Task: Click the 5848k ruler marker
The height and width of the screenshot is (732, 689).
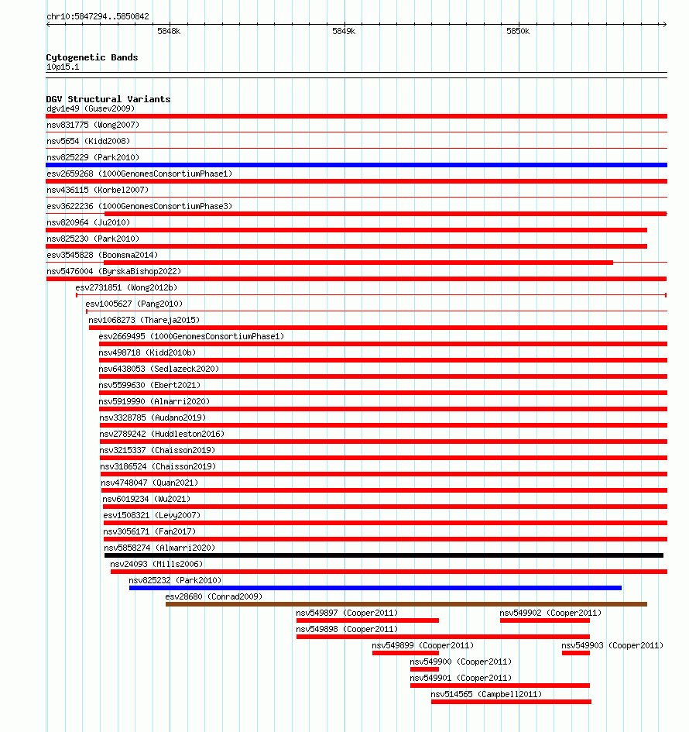Action: (169, 31)
